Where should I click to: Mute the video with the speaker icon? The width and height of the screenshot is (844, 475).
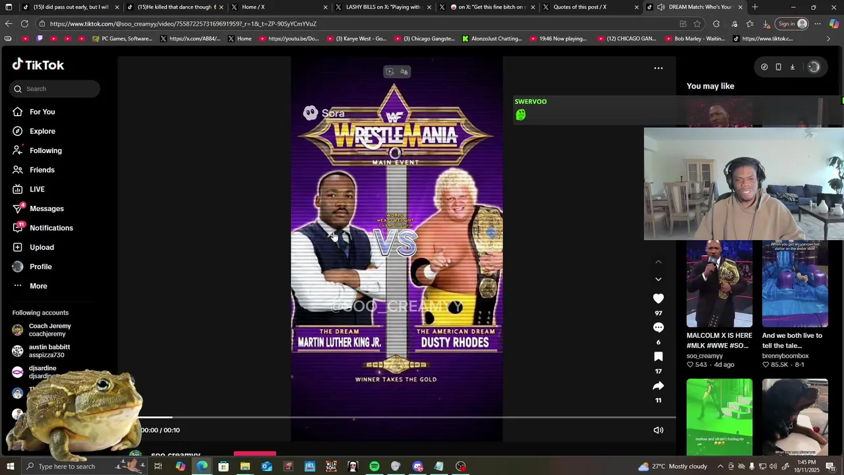tap(658, 430)
